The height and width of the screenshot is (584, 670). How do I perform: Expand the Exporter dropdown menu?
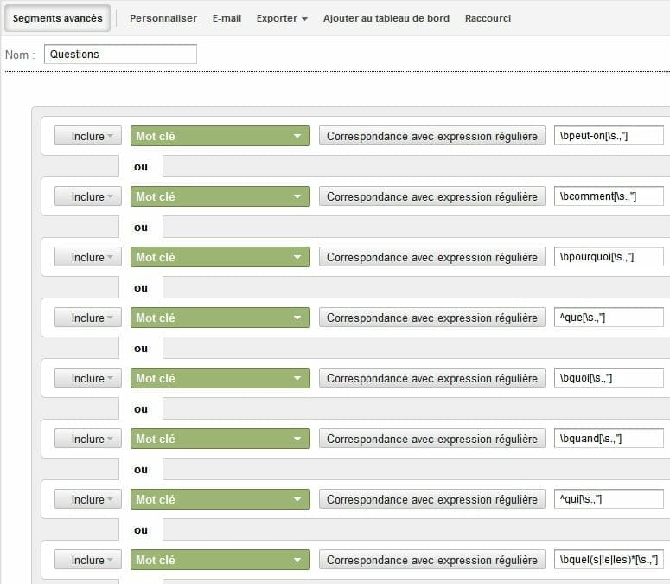[282, 18]
